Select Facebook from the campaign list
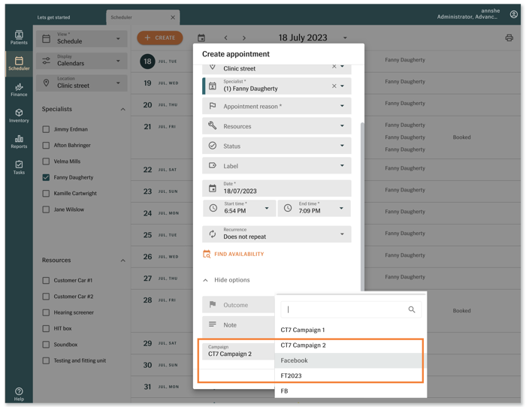The image size is (526, 407). (295, 360)
